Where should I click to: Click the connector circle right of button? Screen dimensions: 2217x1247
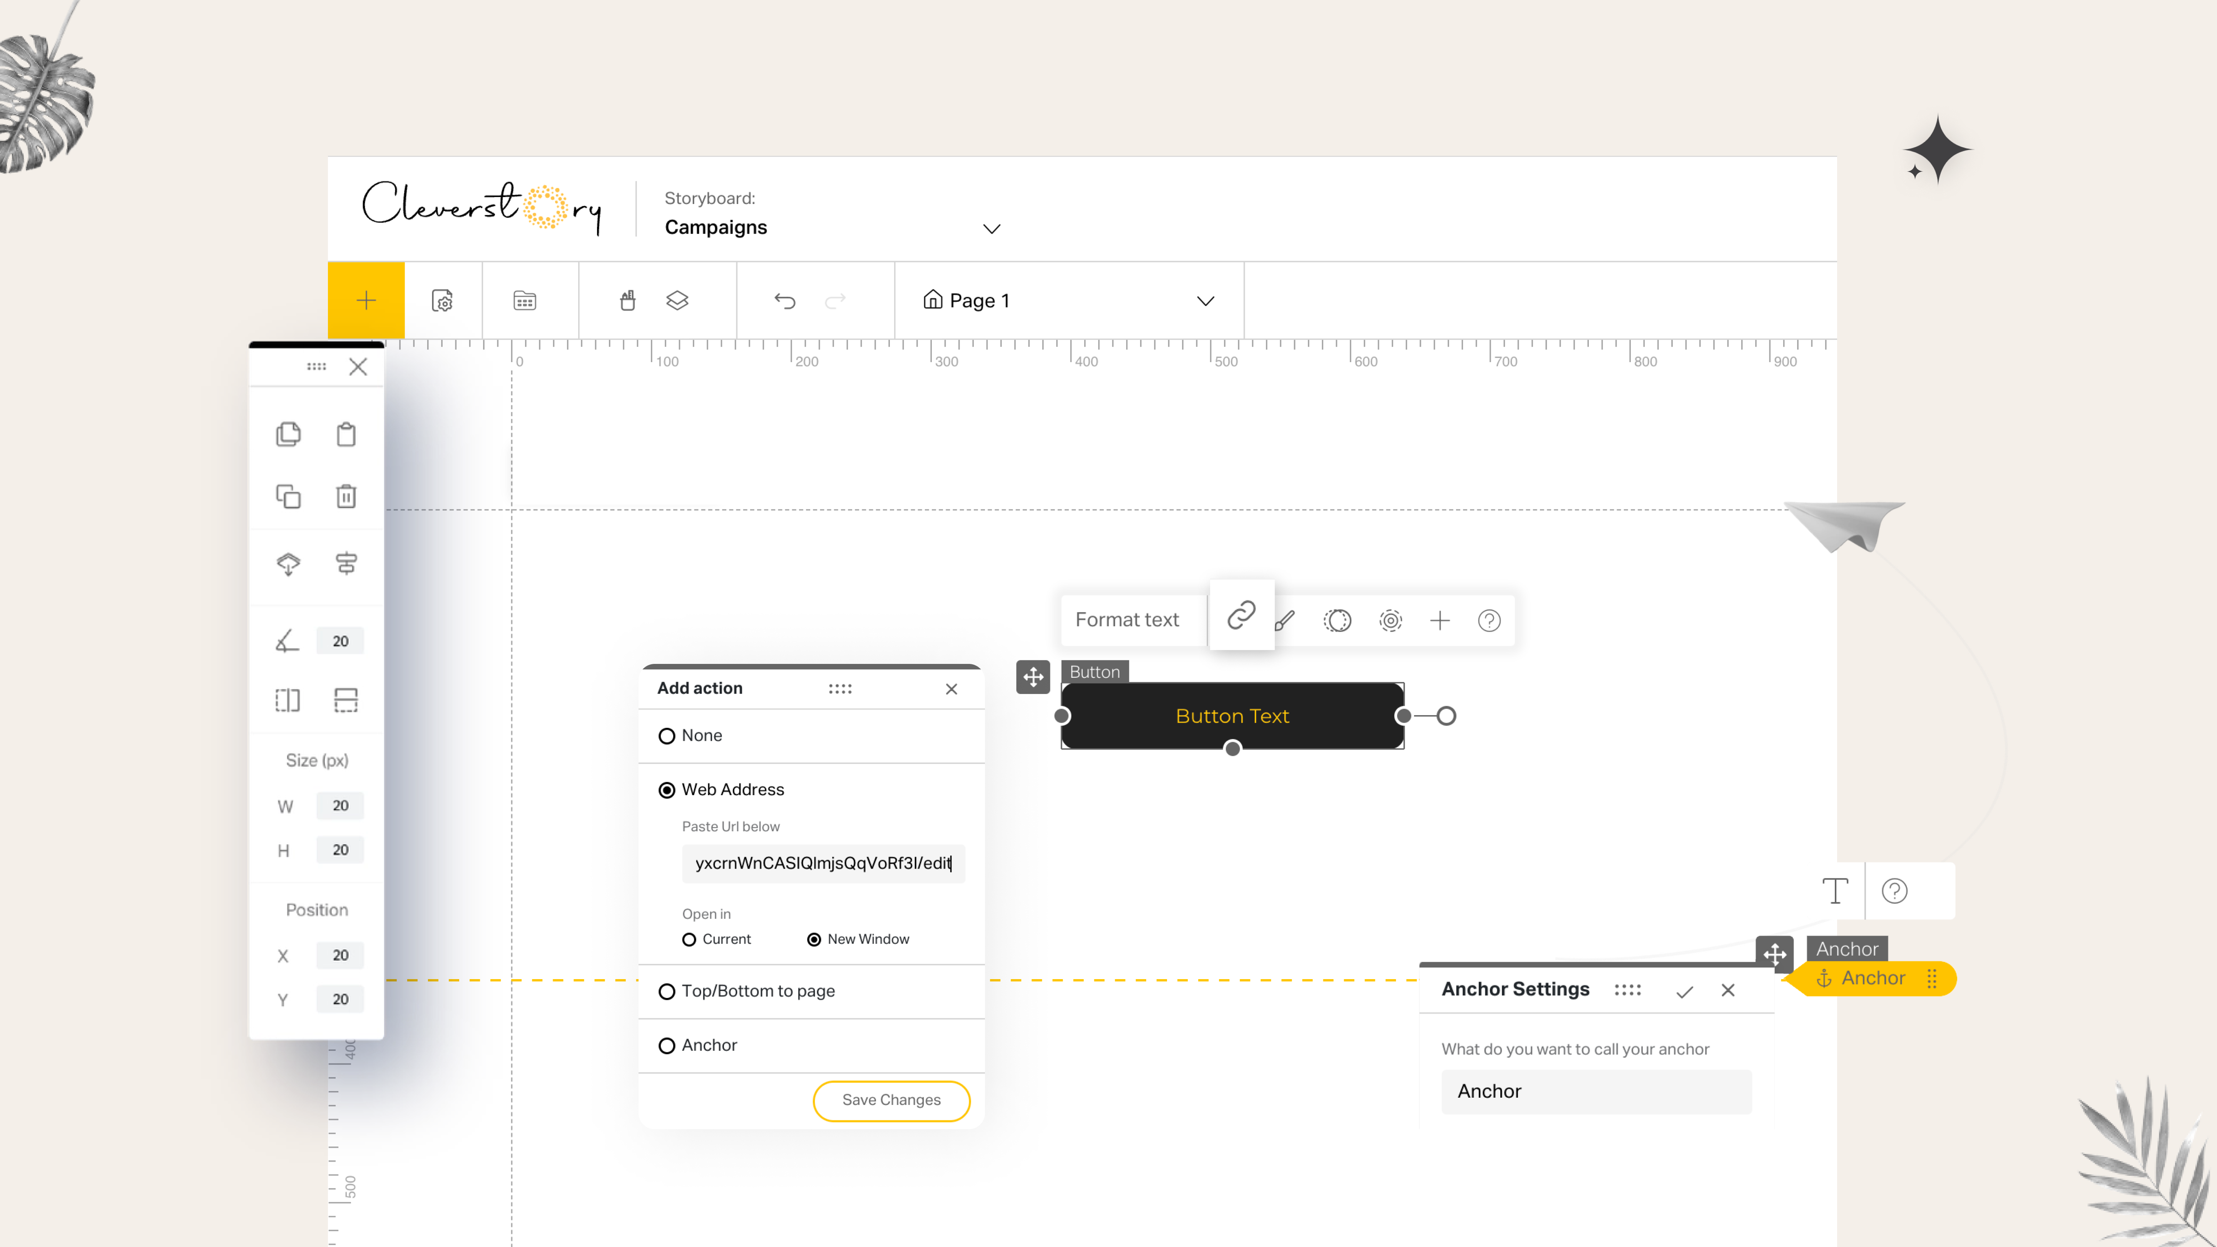point(1446,716)
